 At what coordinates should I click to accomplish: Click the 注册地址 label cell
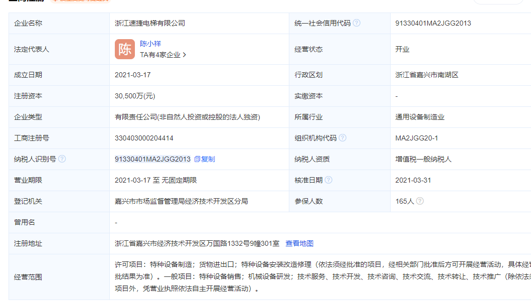[59, 243]
